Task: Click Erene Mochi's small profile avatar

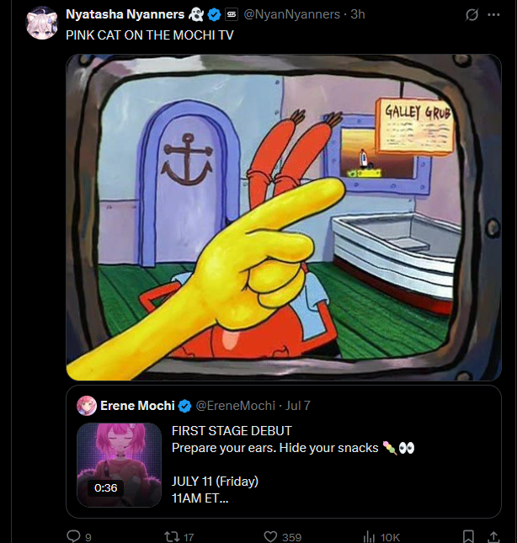Action: [87, 406]
